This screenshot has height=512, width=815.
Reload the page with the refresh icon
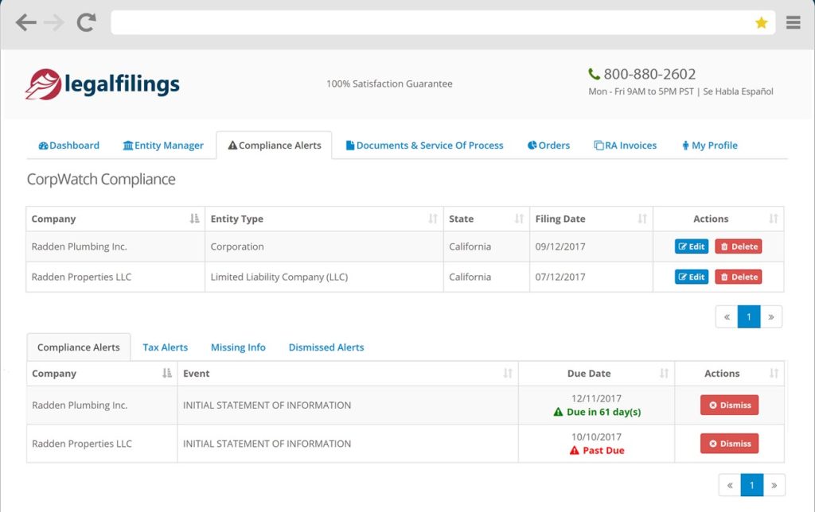(86, 23)
